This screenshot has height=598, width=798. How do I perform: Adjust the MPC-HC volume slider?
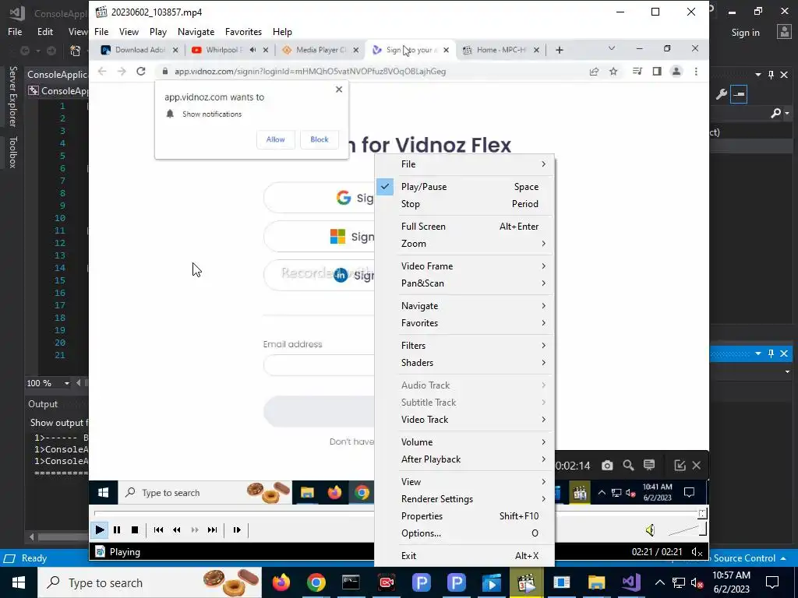coord(687,530)
